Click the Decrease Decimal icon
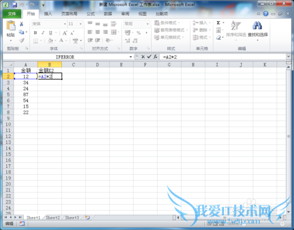This screenshot has height=230, width=294. (135, 40)
